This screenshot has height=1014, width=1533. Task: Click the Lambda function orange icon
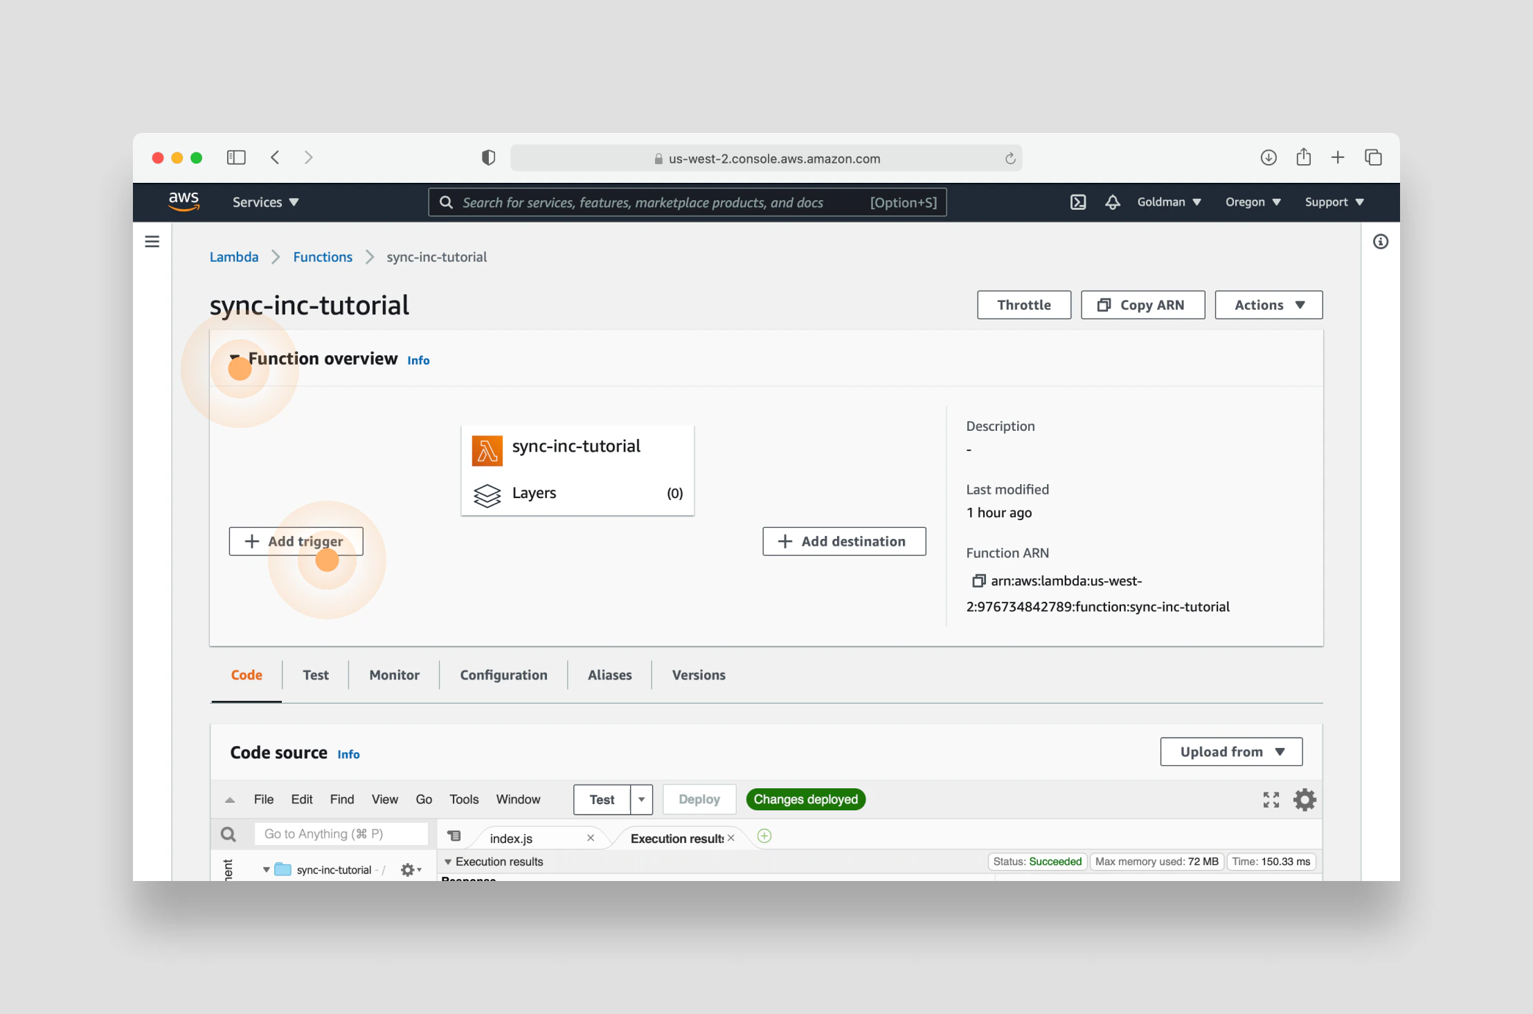tap(487, 451)
